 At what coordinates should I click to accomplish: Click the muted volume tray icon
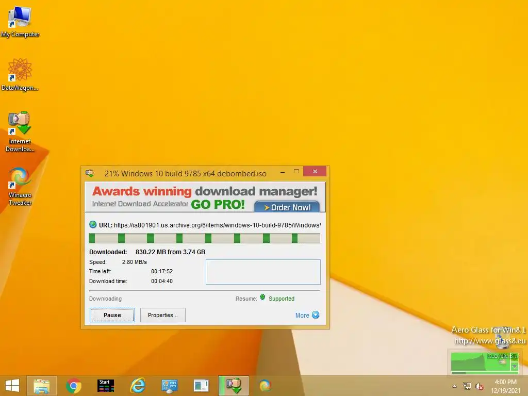[480, 386]
